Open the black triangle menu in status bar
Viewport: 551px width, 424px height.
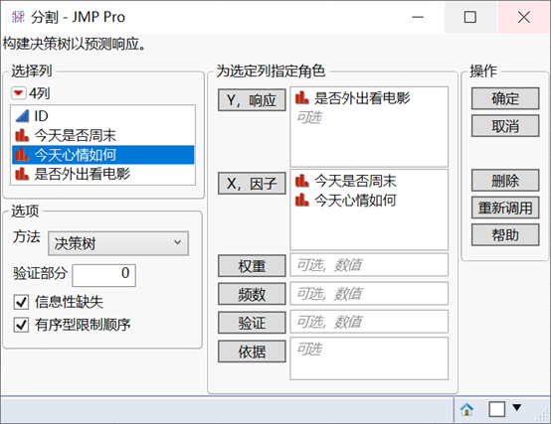(516, 407)
